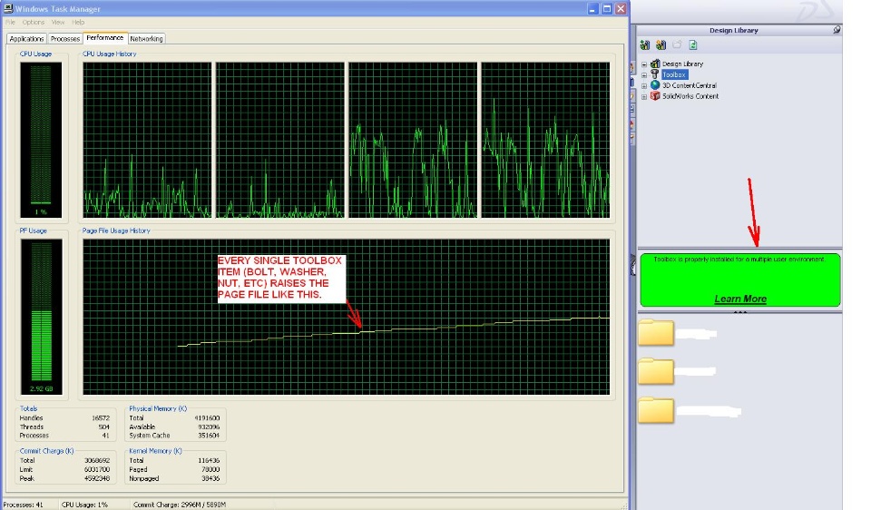Click Add to Library icon in Design Library
871x510 pixels.
tap(644, 45)
